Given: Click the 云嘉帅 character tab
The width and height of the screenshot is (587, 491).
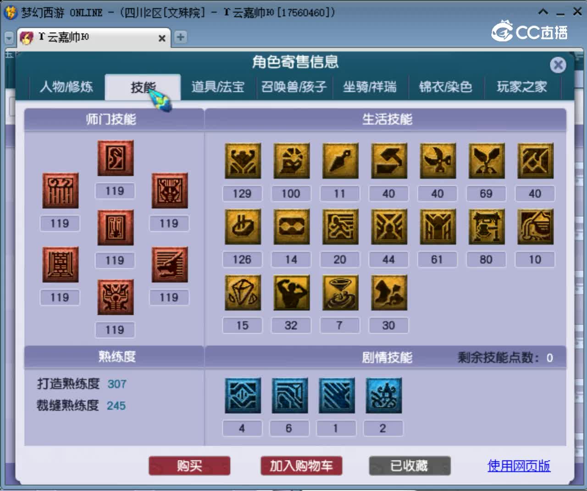Looking at the screenshot, I should (x=94, y=38).
